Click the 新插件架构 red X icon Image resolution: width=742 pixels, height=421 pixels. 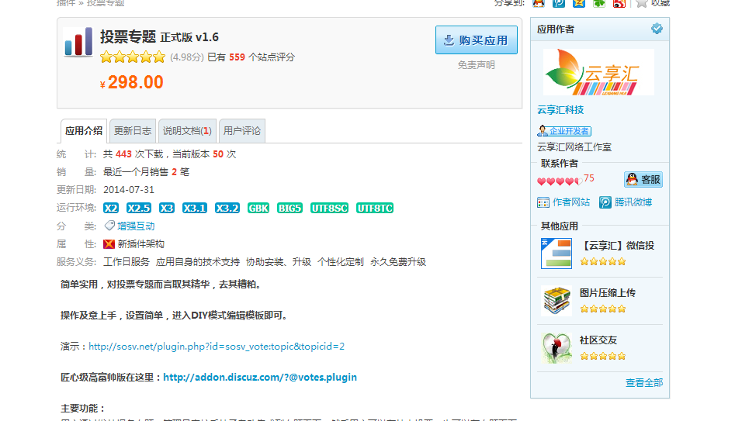coord(109,243)
